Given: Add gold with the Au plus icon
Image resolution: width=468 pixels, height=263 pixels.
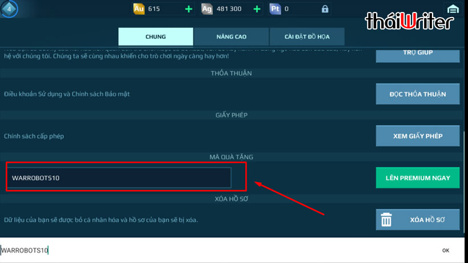Looking at the screenshot, I should click(x=189, y=9).
